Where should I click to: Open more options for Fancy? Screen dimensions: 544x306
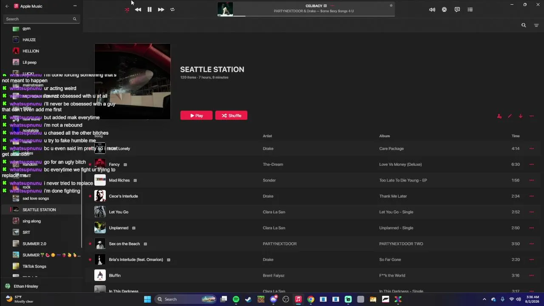pyautogui.click(x=531, y=164)
